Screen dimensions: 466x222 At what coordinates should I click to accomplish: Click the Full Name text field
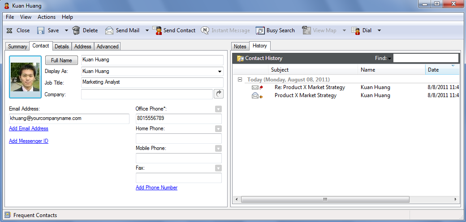[152, 60]
